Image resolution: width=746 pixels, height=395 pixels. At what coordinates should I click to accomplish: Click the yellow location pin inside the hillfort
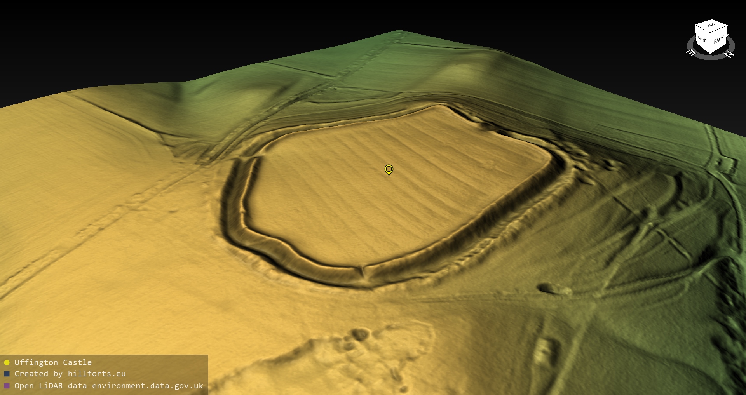coord(389,169)
